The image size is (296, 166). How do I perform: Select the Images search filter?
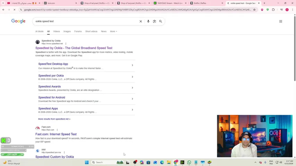(67, 31)
